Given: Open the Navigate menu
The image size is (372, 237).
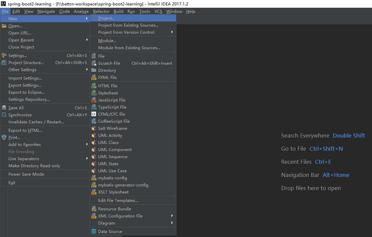Looking at the screenshot, I should (46, 11).
